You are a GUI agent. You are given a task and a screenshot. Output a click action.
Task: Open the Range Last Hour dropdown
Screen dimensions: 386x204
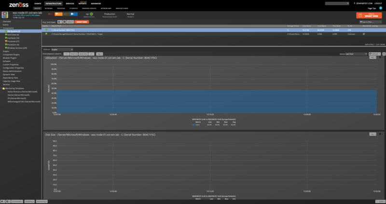click(x=356, y=54)
